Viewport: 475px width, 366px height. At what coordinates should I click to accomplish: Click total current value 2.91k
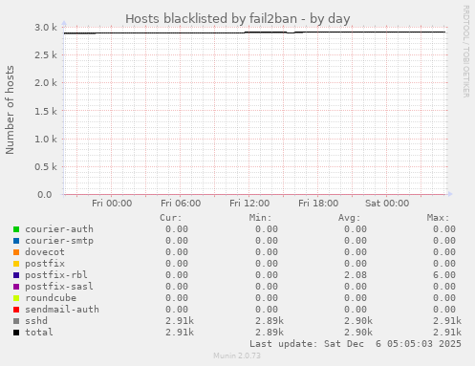tap(180, 333)
